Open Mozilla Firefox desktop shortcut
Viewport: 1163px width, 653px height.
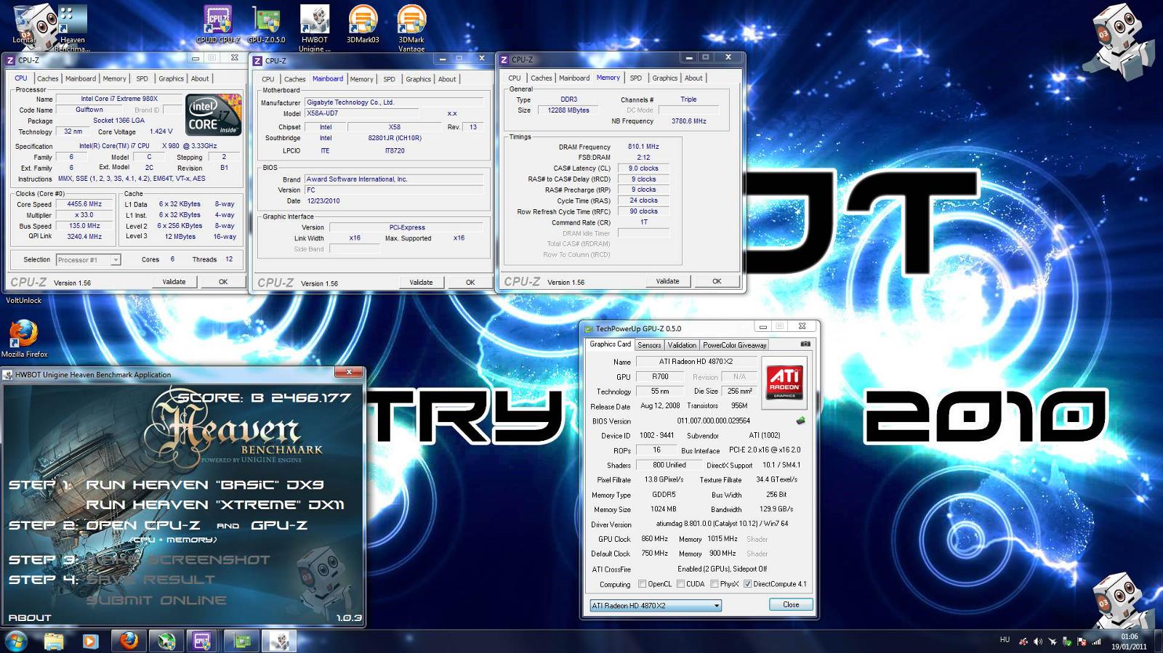point(24,338)
